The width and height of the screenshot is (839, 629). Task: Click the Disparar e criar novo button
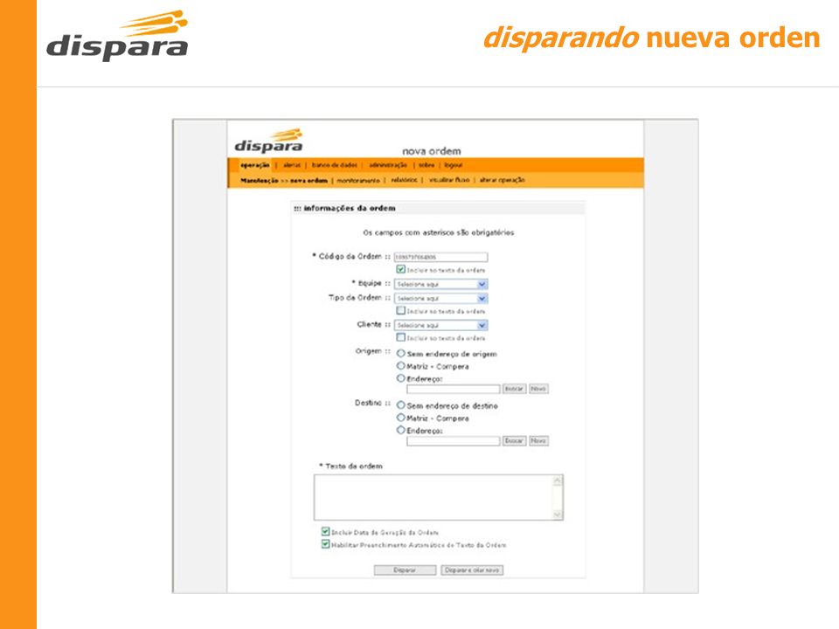(472, 570)
